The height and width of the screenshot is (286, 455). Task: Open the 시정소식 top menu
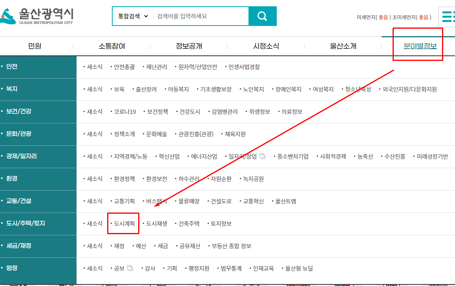(x=266, y=46)
